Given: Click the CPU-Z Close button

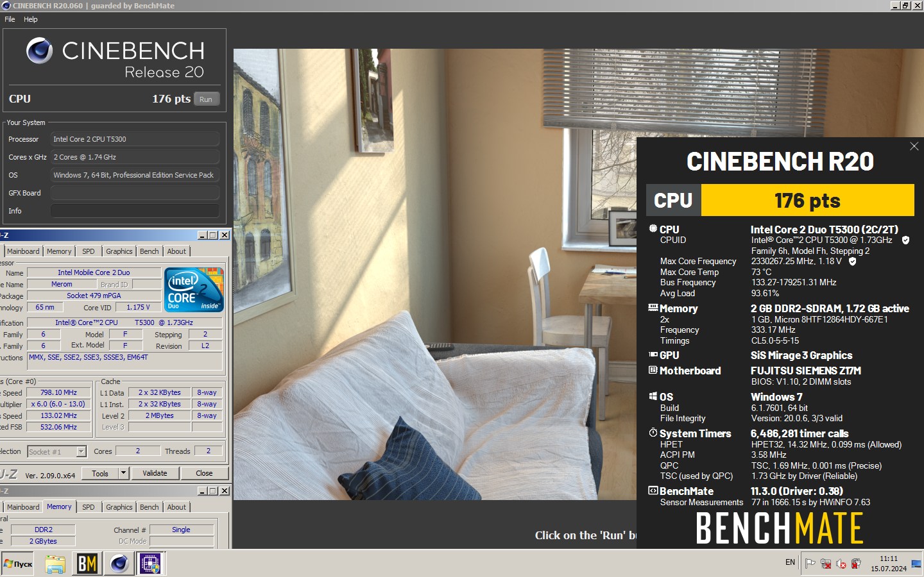Looking at the screenshot, I should (204, 473).
